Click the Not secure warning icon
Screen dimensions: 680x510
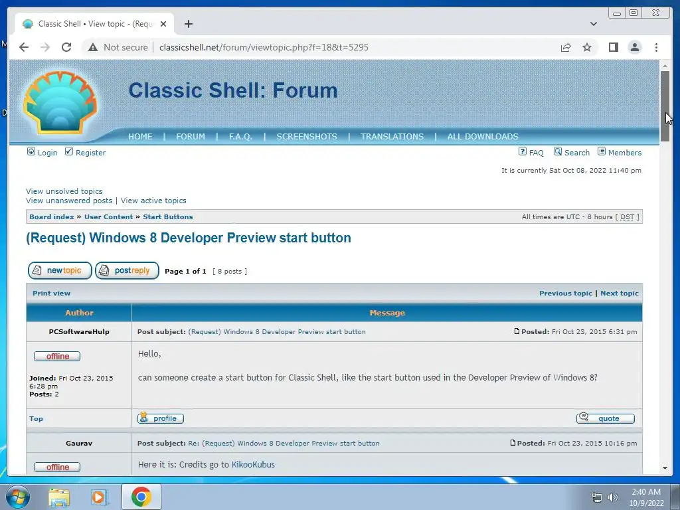coord(93,47)
